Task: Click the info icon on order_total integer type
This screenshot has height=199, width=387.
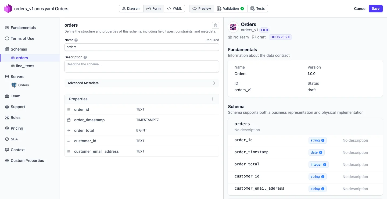Action: pyautogui.click(x=325, y=165)
